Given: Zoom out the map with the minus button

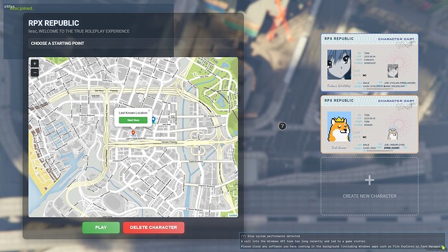Looking at the screenshot, I should click(34, 73).
